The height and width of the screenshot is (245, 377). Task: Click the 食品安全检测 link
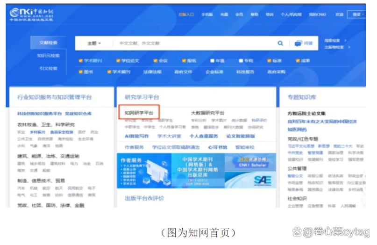point(62,132)
